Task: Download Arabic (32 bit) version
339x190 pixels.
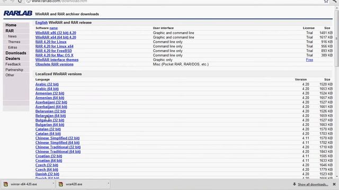Action: coord(47,84)
